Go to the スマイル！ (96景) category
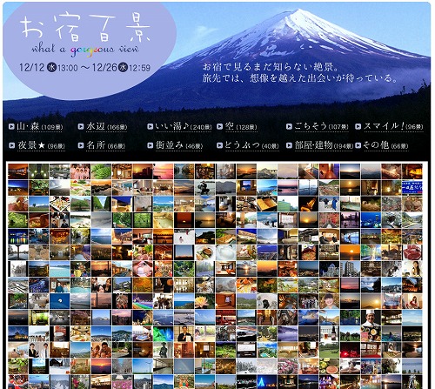The image size is (435, 389). point(393,127)
